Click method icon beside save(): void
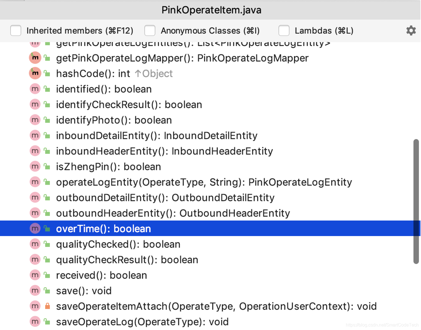This screenshot has width=421, height=330. point(35,291)
